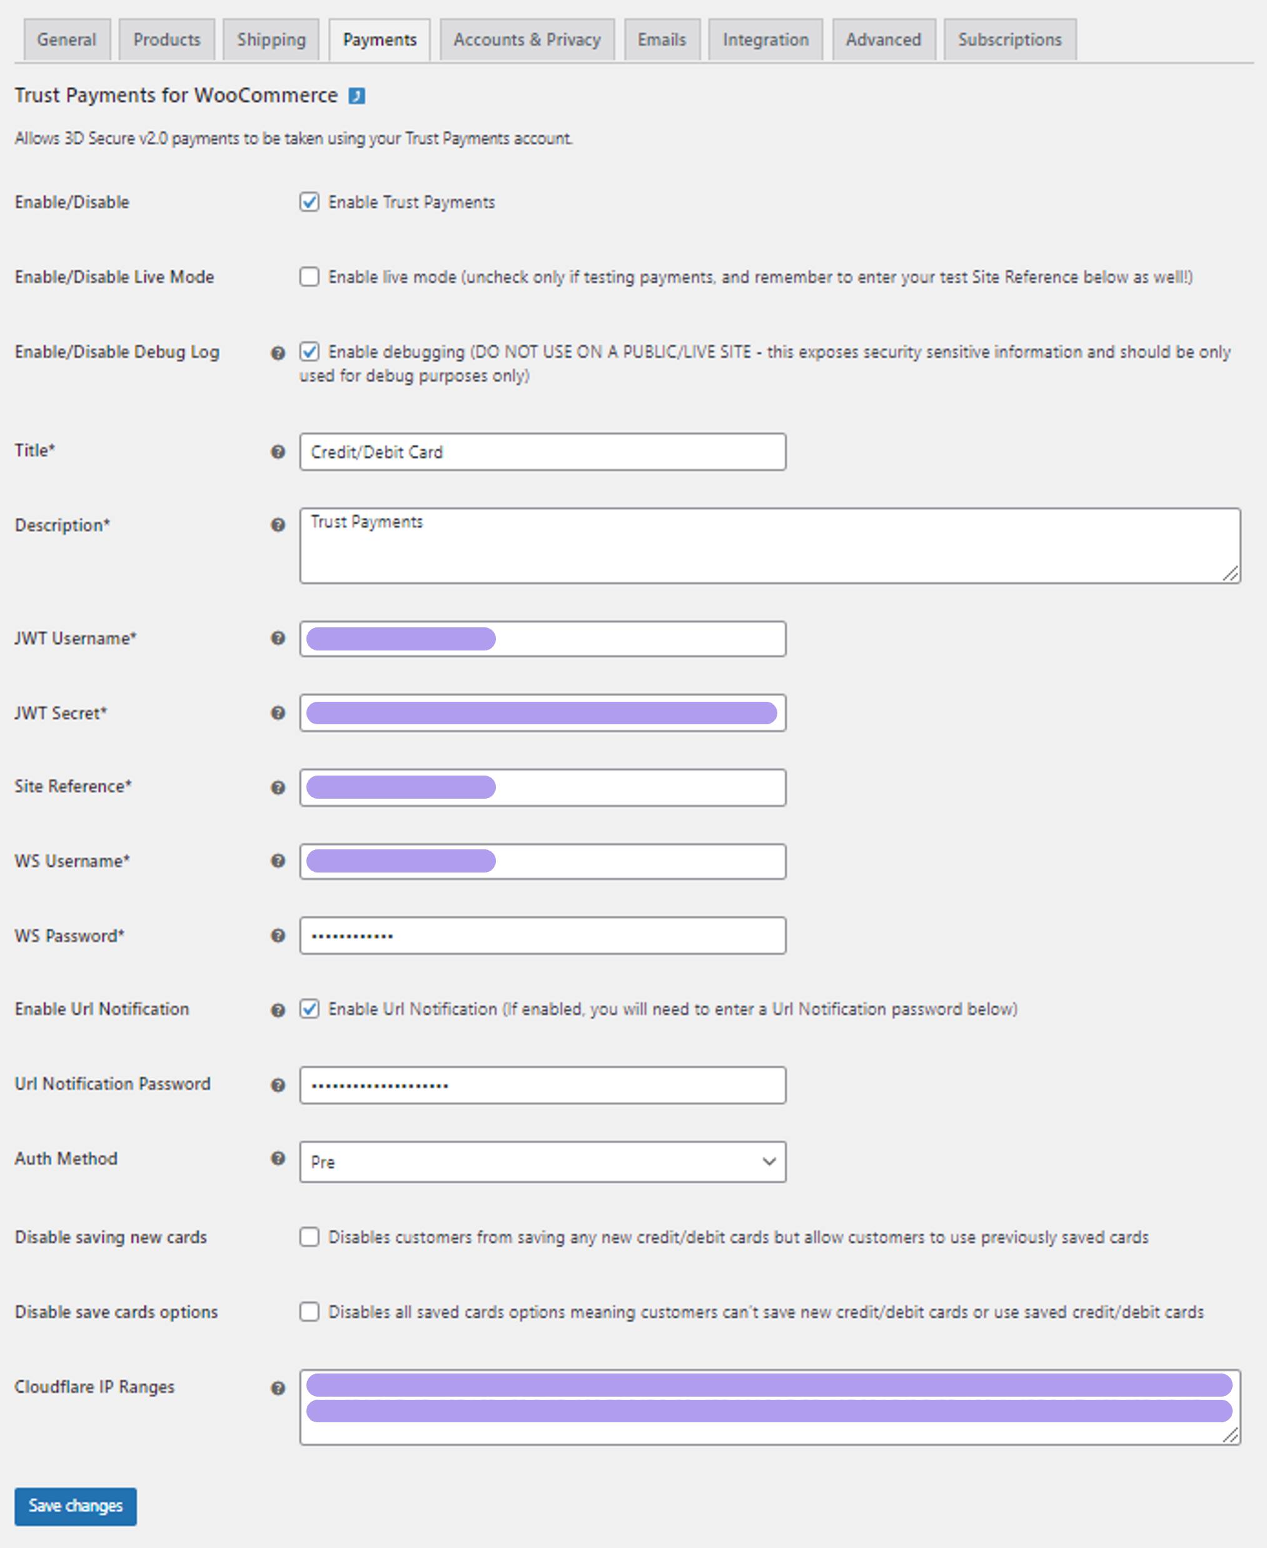1267x1548 pixels.
Task: Click the blue icon after Trust Payments heading
Action: 356,96
